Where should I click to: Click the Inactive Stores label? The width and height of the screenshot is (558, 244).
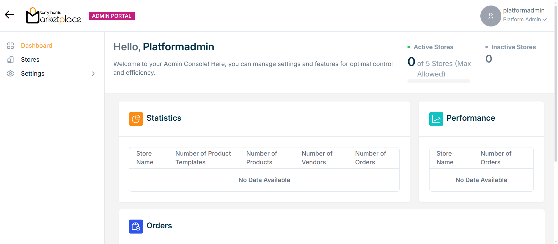(x=513, y=47)
